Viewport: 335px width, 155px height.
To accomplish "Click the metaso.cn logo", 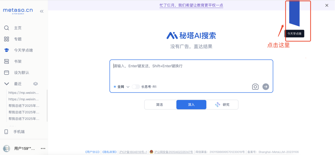I will click(18, 11).
